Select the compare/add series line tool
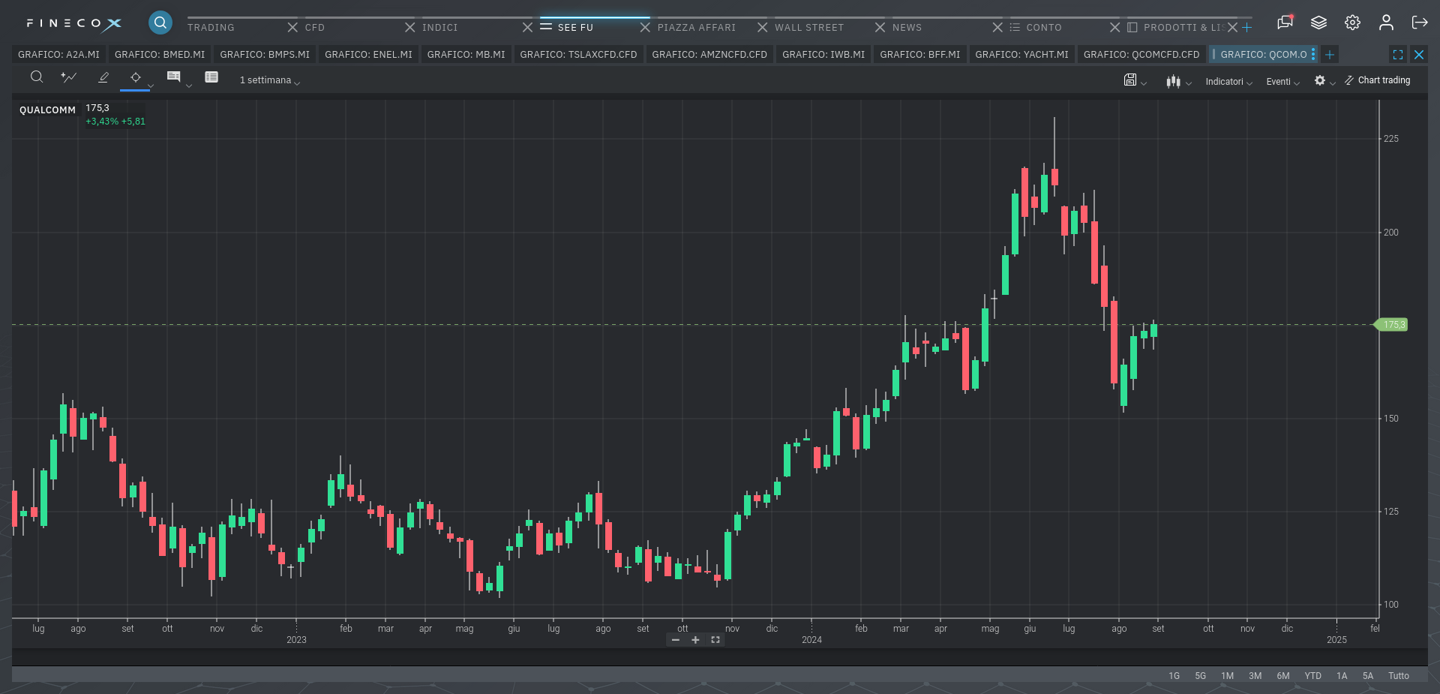Screen dimensions: 1440x694 tap(69, 77)
